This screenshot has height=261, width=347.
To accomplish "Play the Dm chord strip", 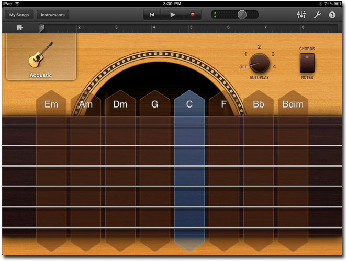I will 120,171.
